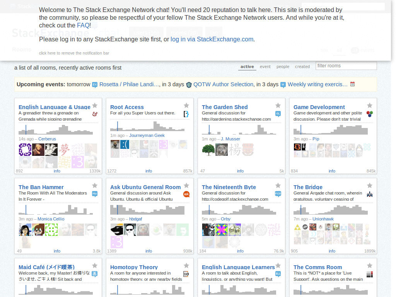Click the moderator Mo icon on The Ban Hammer
This screenshot has height=297, width=396.
coord(95,195)
